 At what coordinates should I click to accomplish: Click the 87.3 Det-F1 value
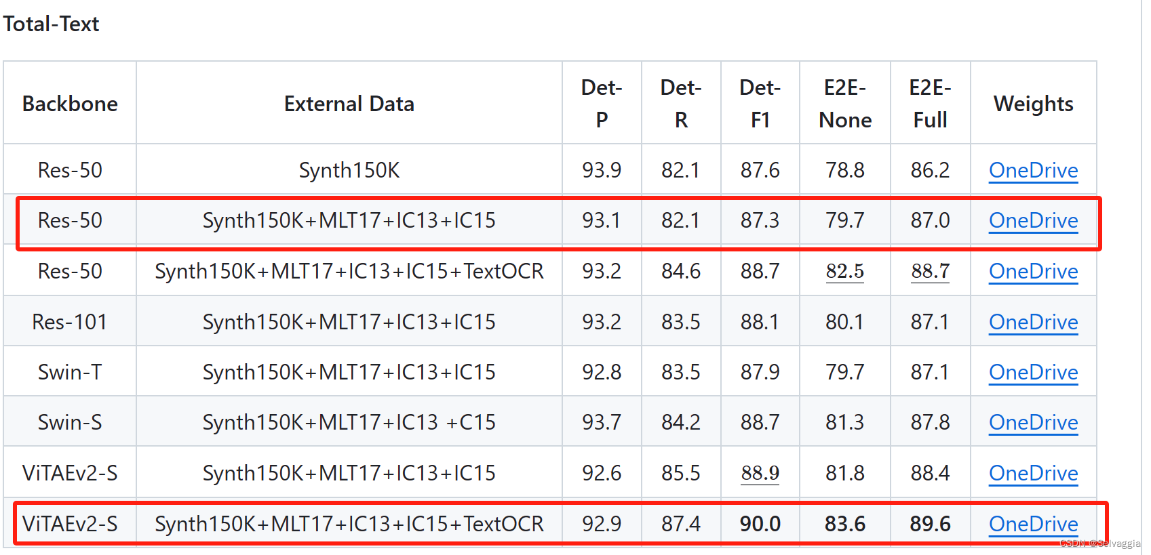tap(760, 220)
